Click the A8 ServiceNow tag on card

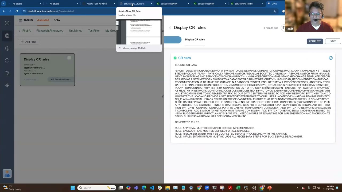point(61,79)
